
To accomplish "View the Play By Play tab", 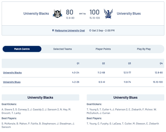I will pyautogui.click(x=144, y=49).
